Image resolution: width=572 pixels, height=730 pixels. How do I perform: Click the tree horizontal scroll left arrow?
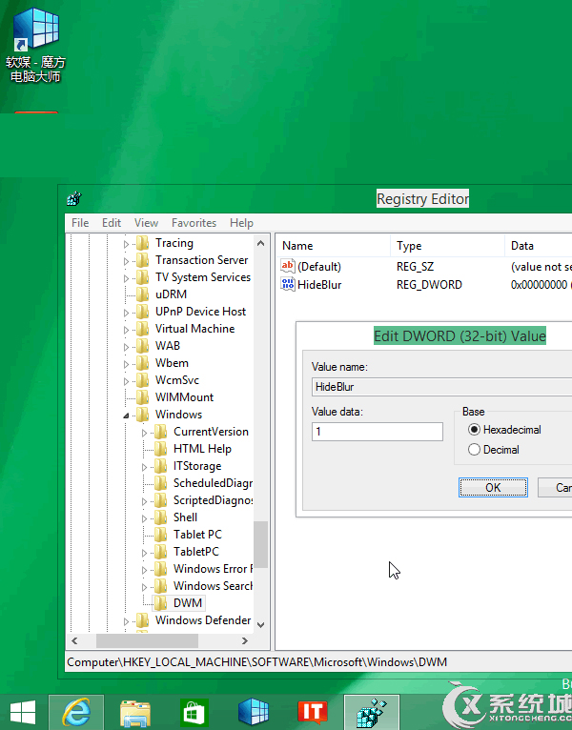coord(74,640)
